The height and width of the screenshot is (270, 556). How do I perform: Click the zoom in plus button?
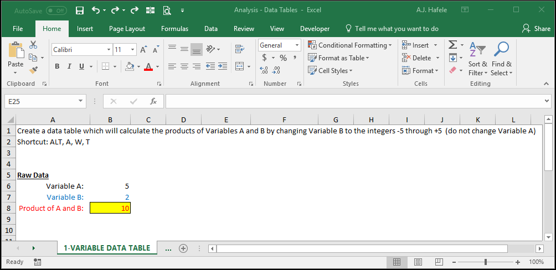click(x=518, y=262)
